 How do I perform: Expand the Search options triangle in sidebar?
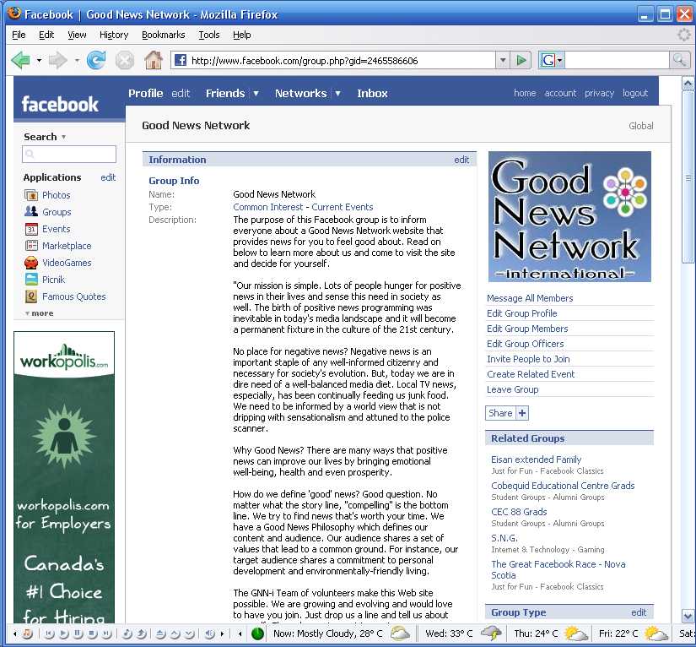coord(63,137)
